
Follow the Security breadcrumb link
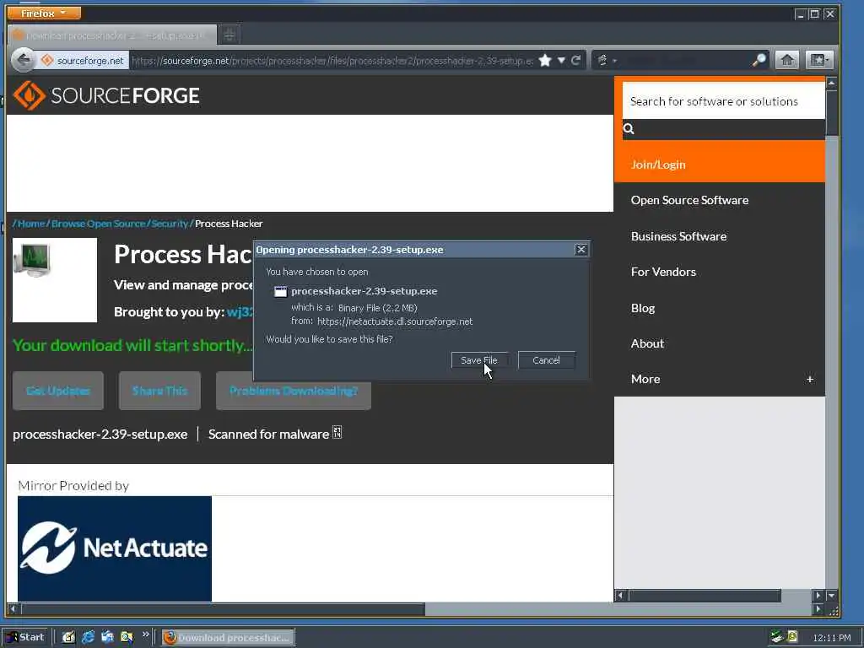pos(170,224)
